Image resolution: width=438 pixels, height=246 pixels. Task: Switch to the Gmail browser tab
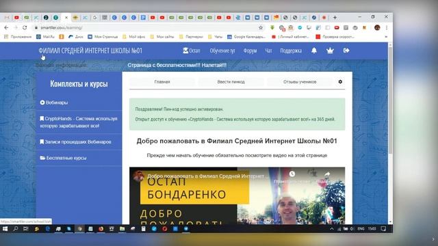click(7, 18)
